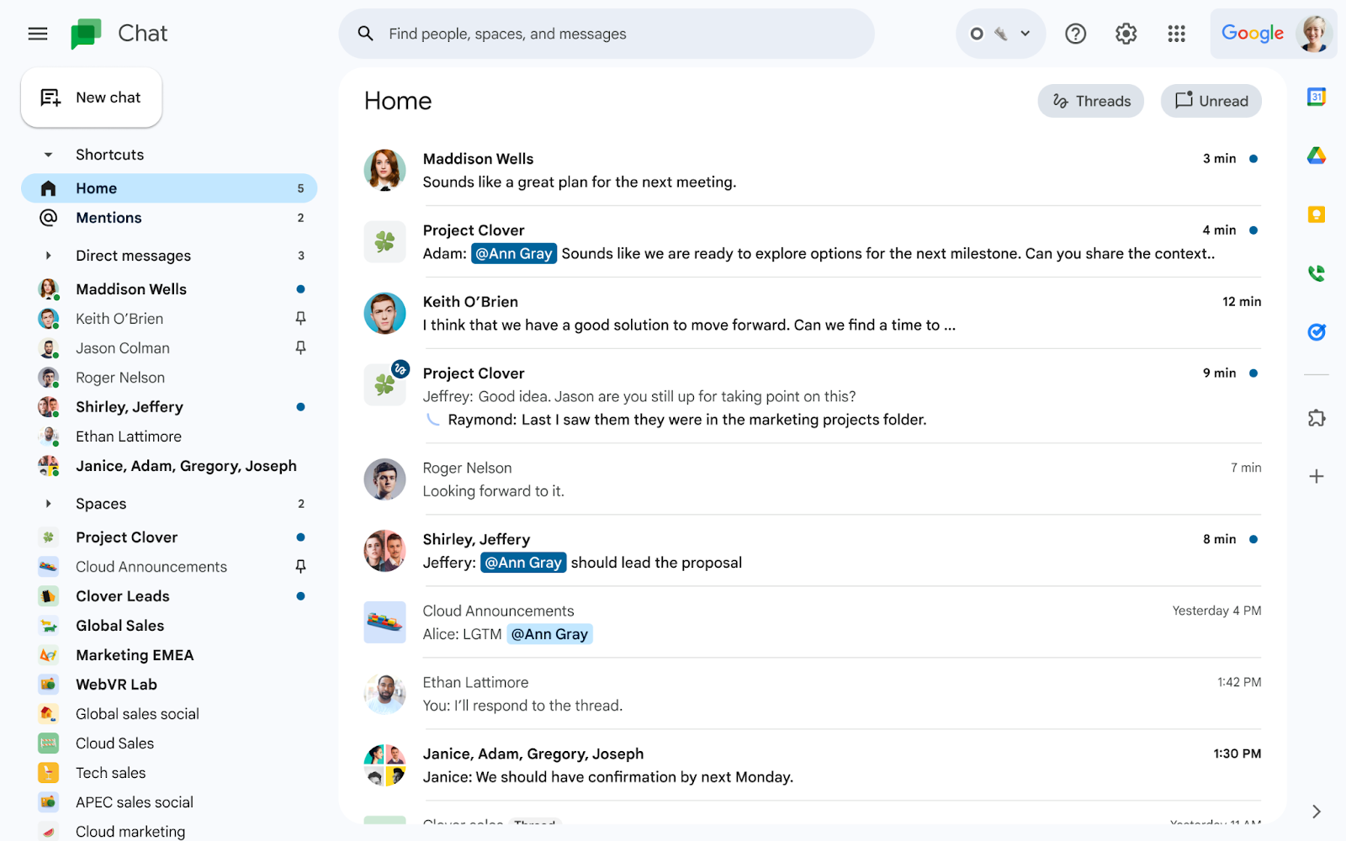The width and height of the screenshot is (1346, 841).
Task: Open the Help question mark icon
Action: pyautogui.click(x=1075, y=34)
